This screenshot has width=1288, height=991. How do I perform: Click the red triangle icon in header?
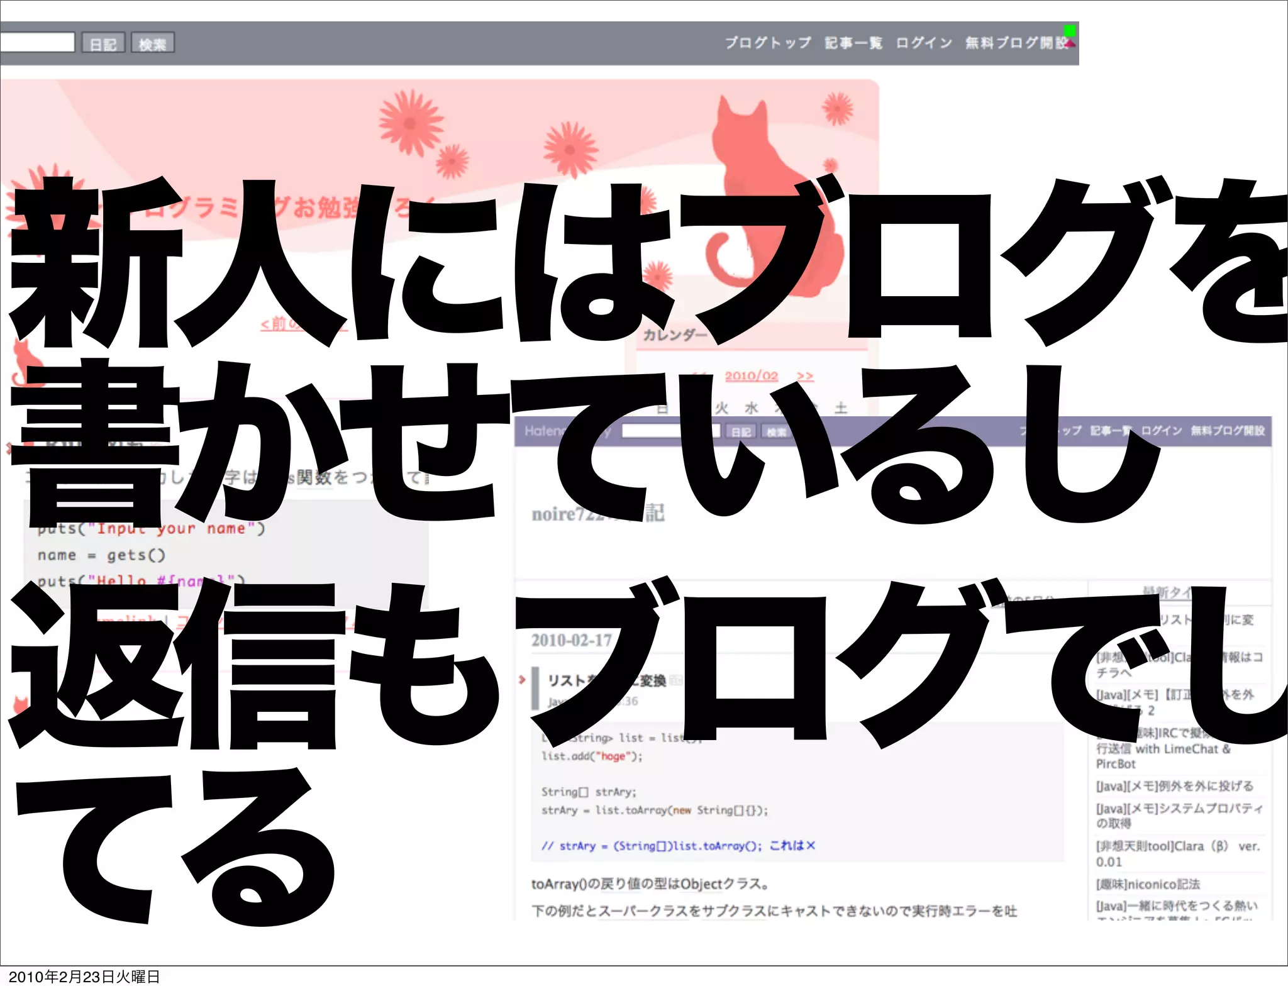1070,44
